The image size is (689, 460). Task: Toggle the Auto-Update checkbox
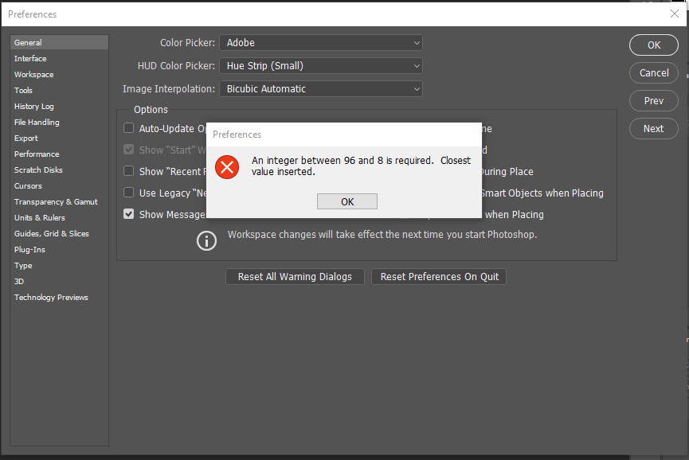[129, 127]
